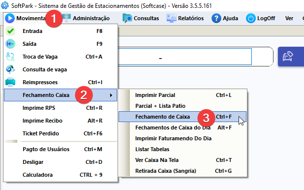304x190 pixels.
Task: Open Calculadora from the menu
Action: pos(61,175)
